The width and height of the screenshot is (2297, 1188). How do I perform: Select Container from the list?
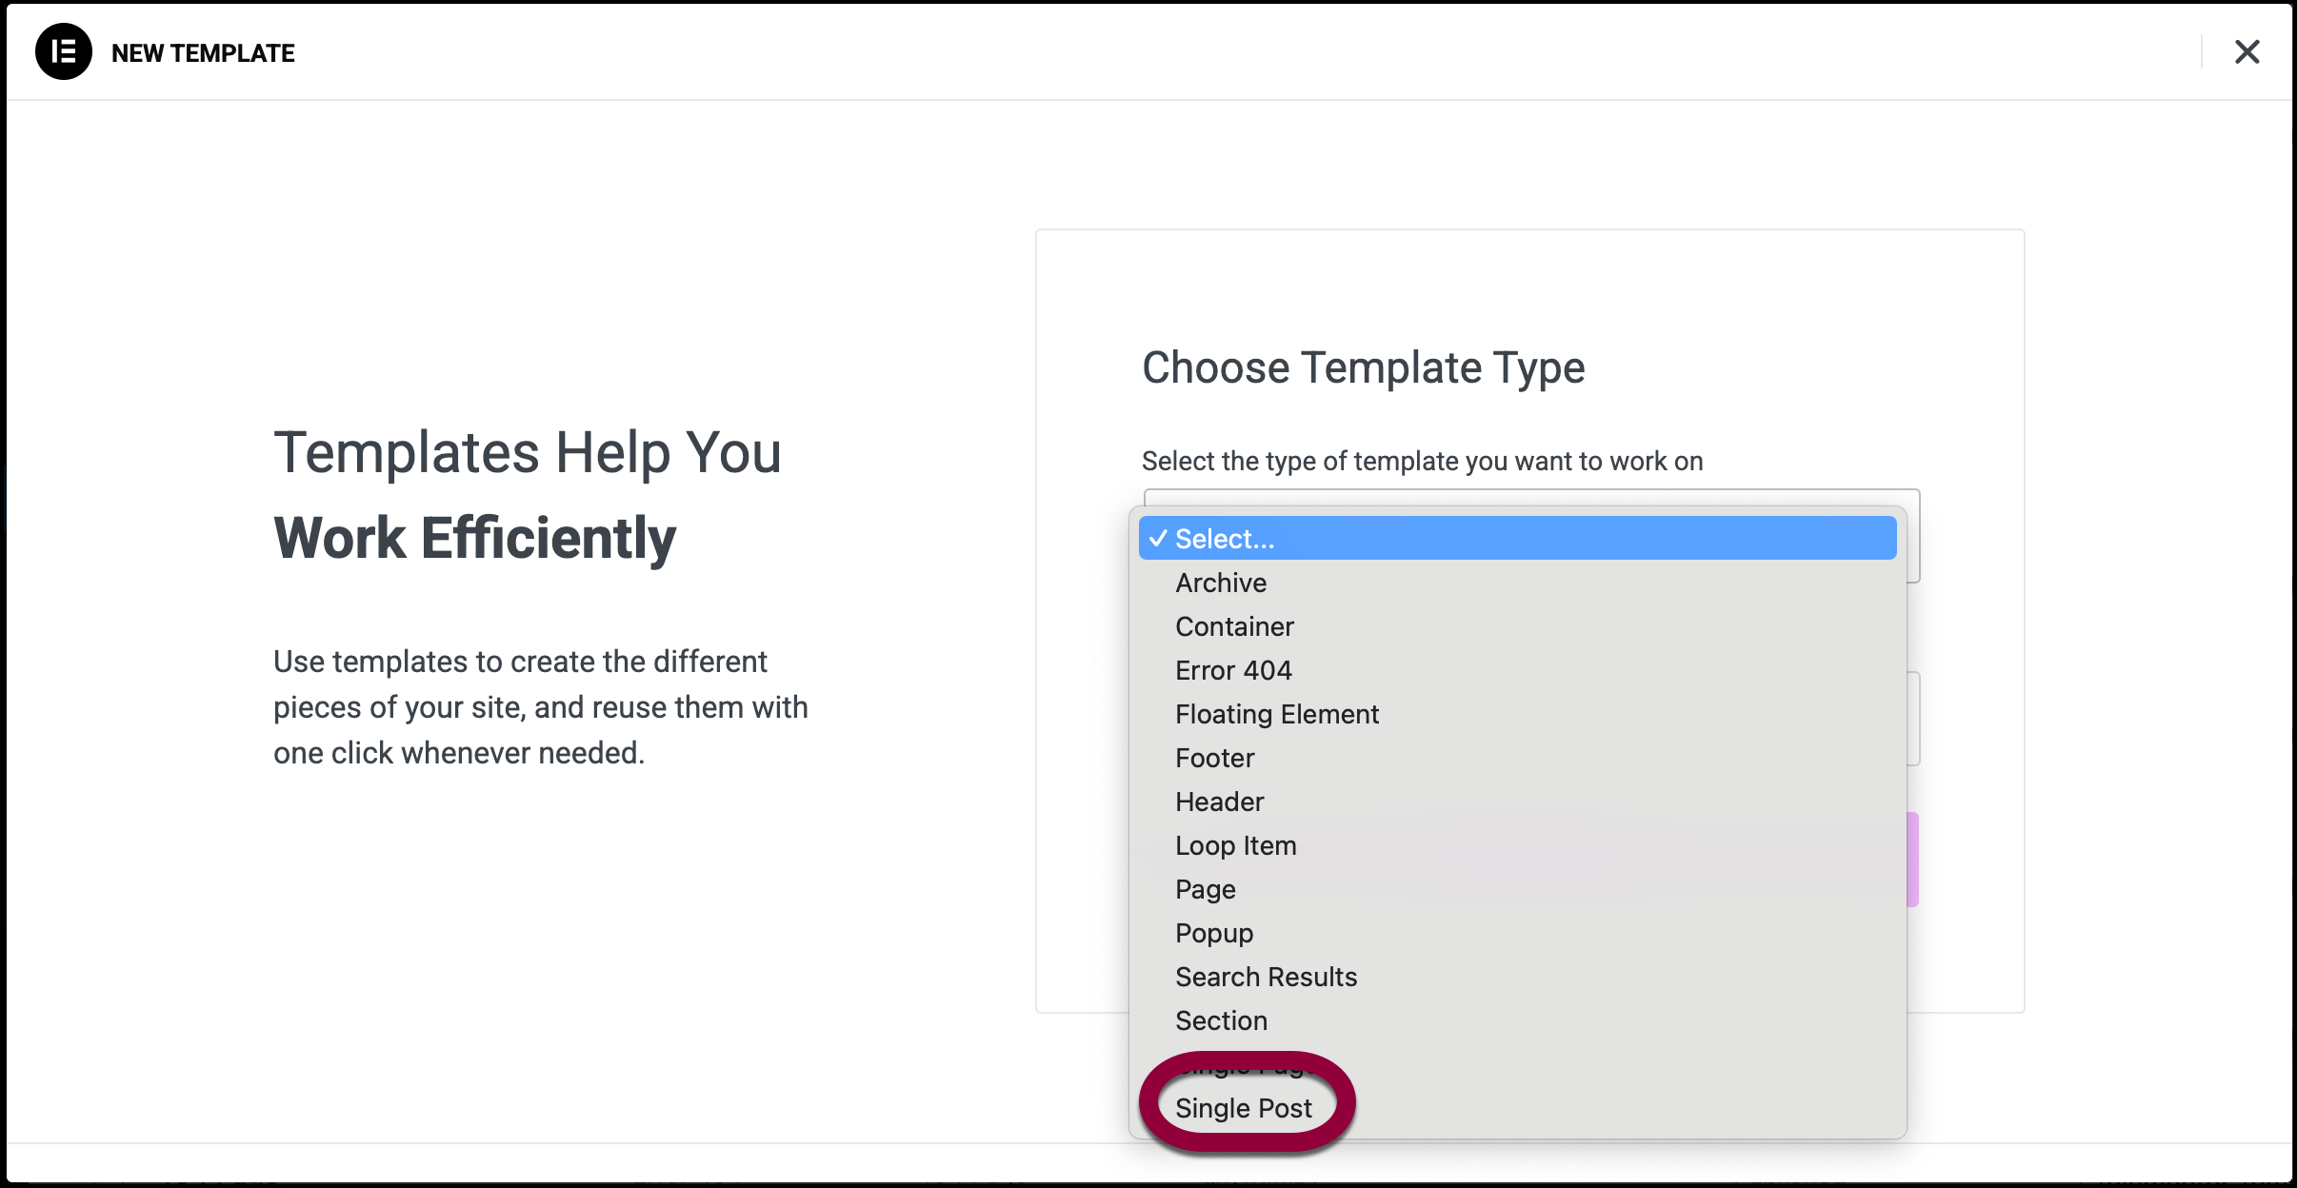point(1234,626)
